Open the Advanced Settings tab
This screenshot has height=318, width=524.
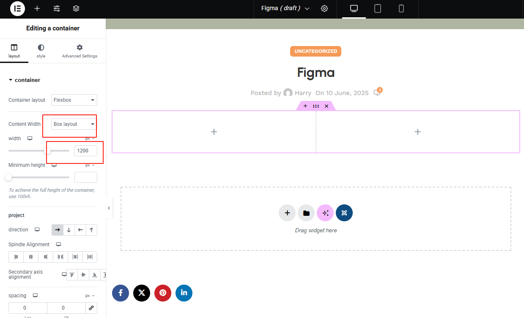(80, 51)
